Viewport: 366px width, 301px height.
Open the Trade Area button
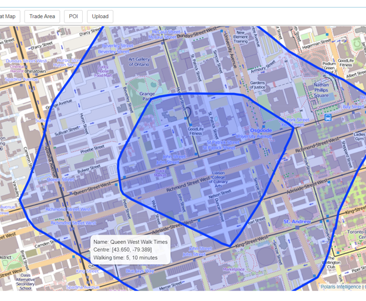coord(42,16)
